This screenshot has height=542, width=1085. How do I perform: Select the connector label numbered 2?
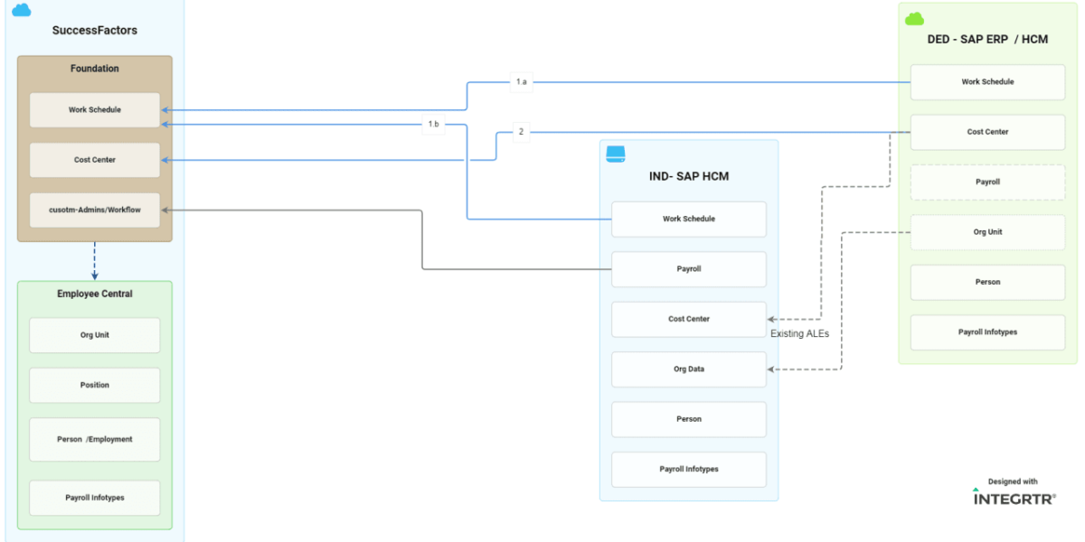pos(521,132)
